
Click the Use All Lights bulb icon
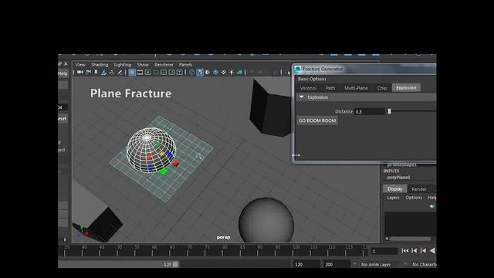232,73
